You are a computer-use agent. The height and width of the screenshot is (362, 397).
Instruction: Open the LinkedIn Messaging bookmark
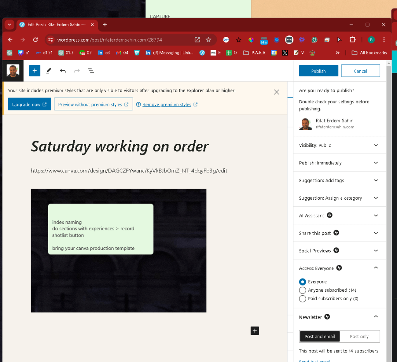point(169,53)
